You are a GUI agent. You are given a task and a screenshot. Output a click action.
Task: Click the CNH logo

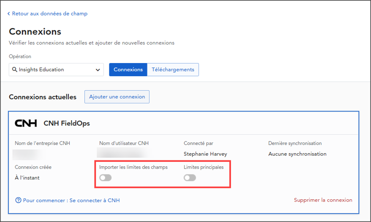tap(26, 123)
